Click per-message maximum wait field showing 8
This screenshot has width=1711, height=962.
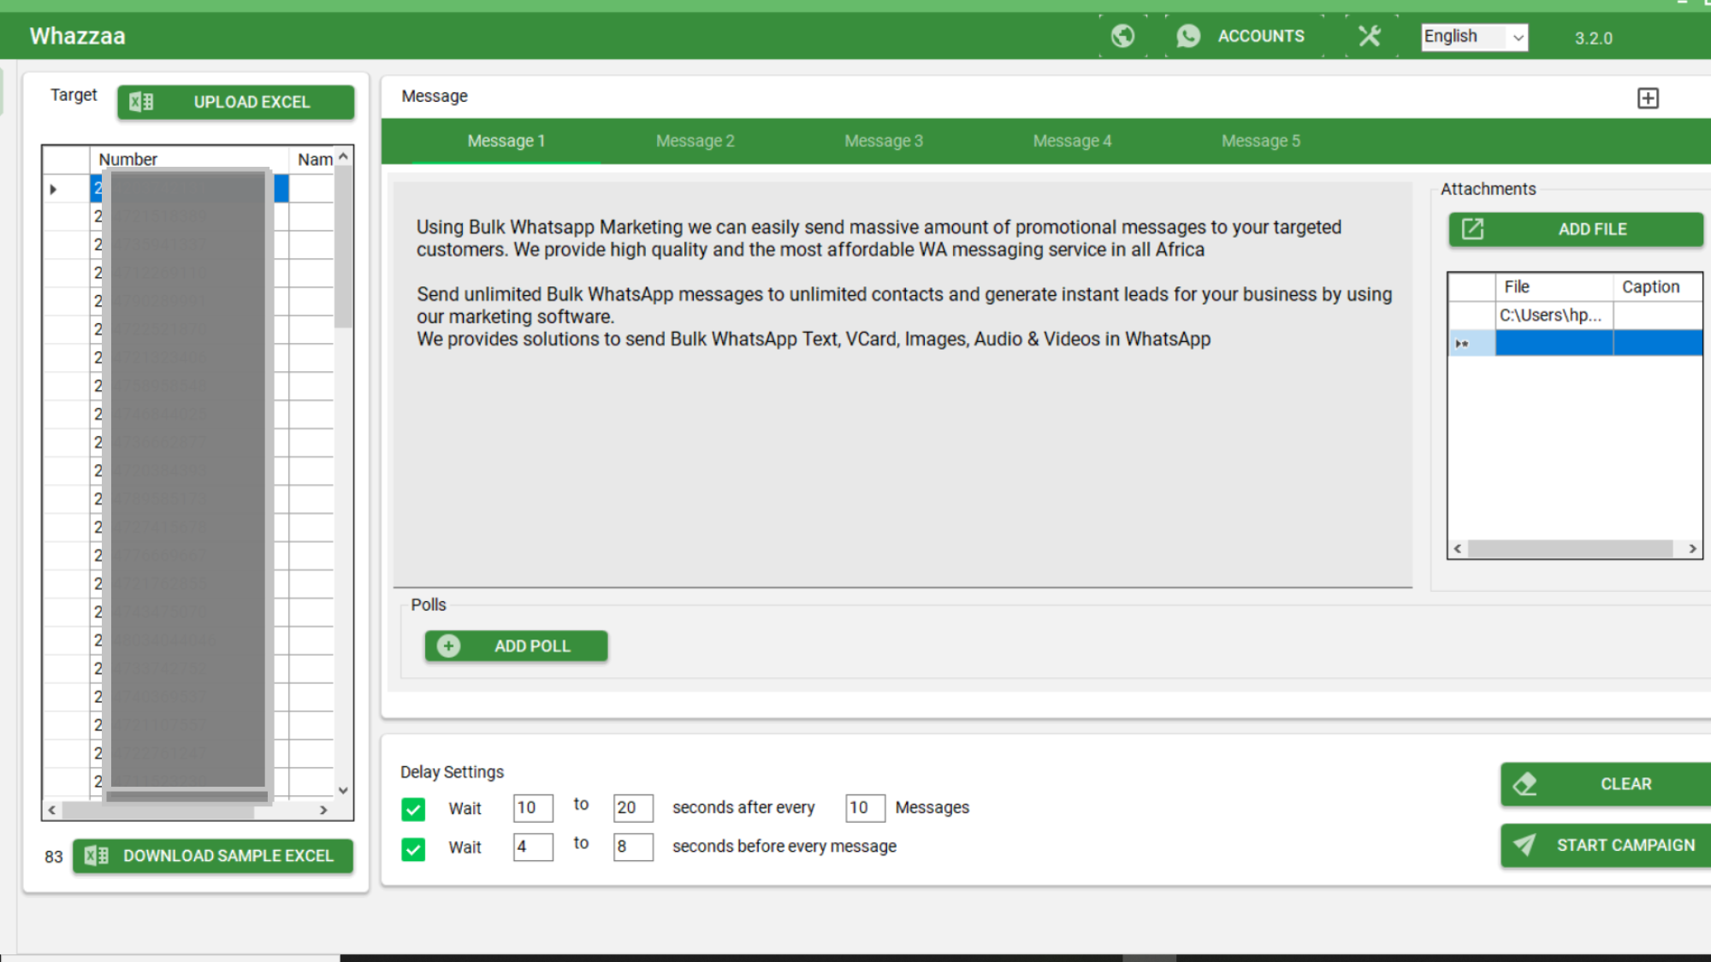[633, 847]
